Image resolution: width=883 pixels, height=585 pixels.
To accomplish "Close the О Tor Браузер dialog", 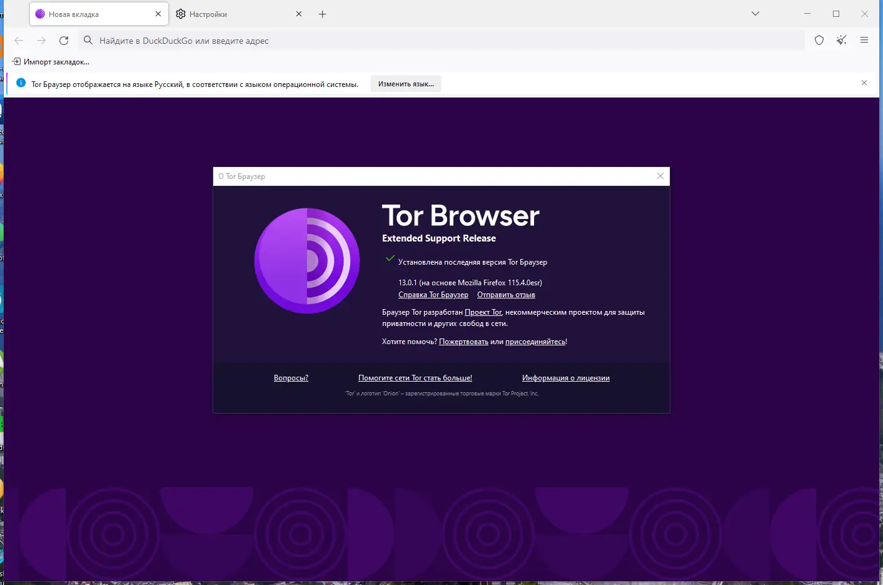I will pyautogui.click(x=660, y=176).
